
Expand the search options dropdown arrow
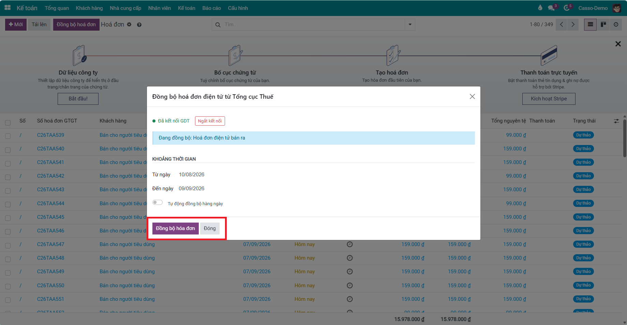coord(410,25)
